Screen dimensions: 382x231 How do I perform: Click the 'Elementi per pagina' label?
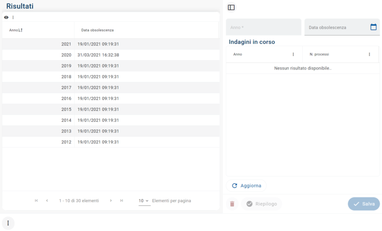pos(171,201)
